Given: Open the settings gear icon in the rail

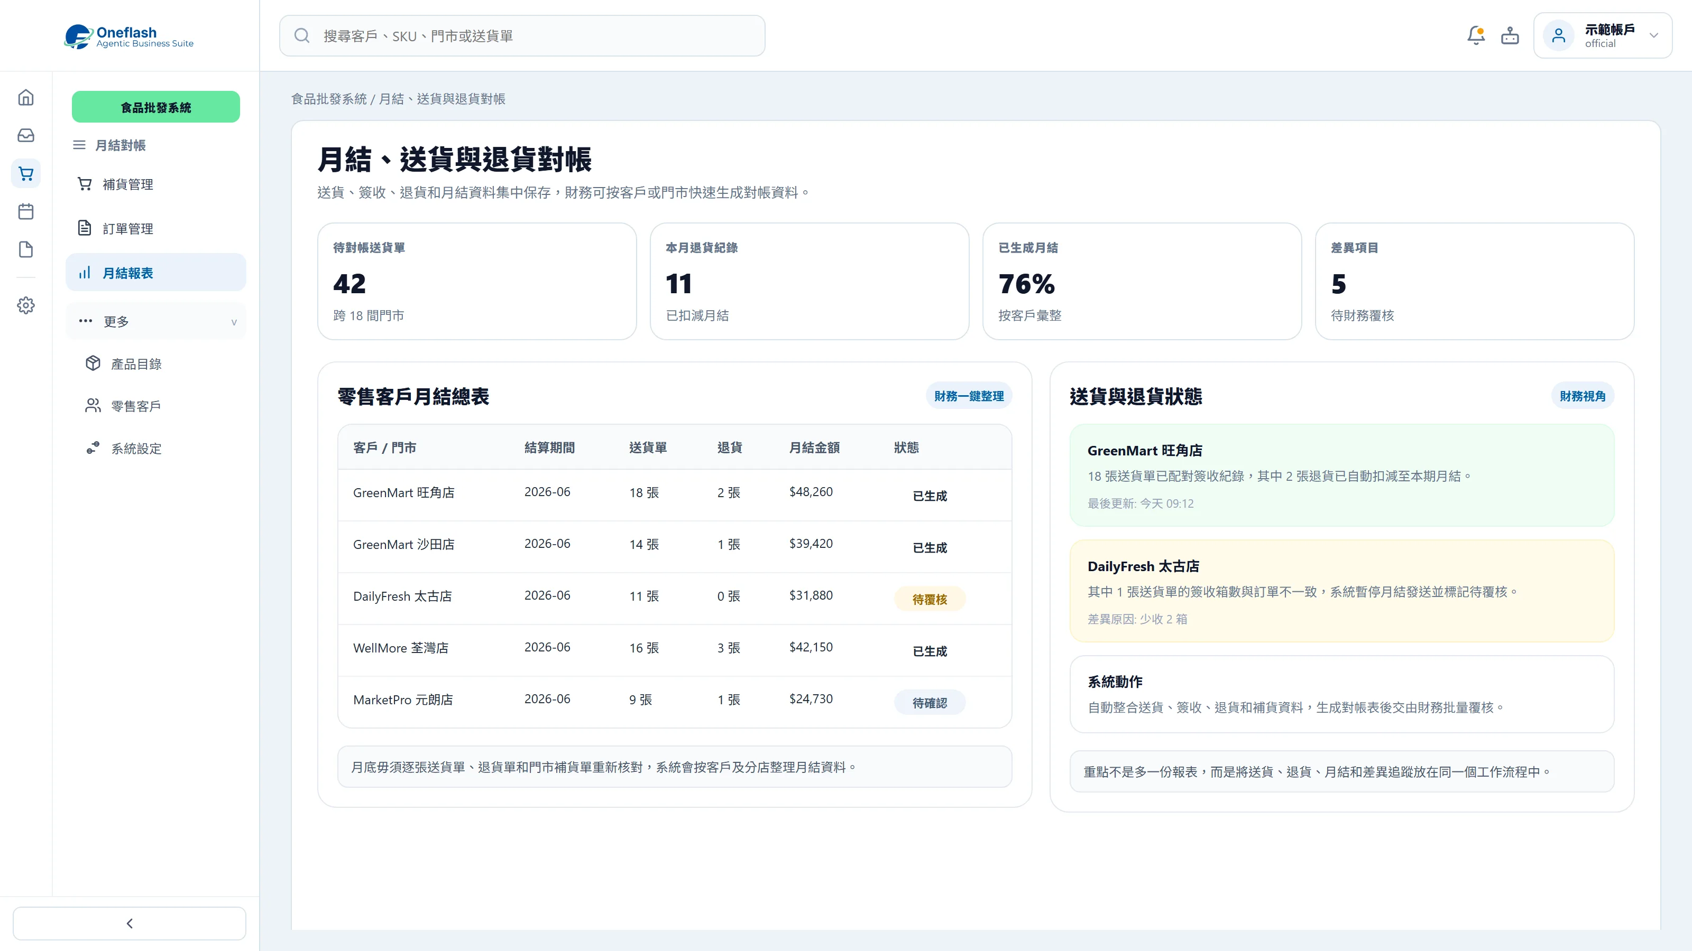Looking at the screenshot, I should point(25,305).
